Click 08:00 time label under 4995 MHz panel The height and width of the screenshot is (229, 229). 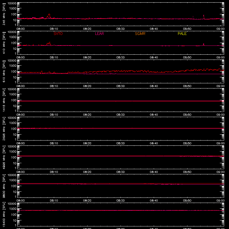click(x=21, y=172)
